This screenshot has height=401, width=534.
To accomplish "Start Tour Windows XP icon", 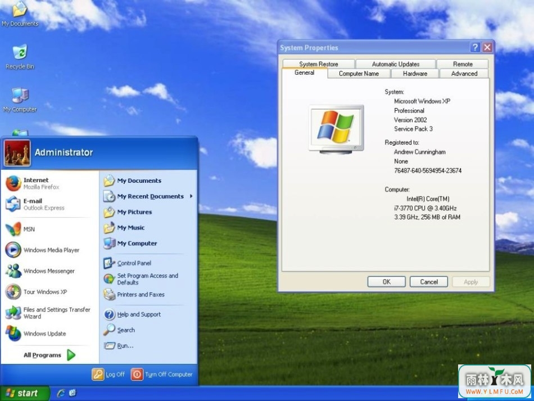I will pyautogui.click(x=13, y=292).
